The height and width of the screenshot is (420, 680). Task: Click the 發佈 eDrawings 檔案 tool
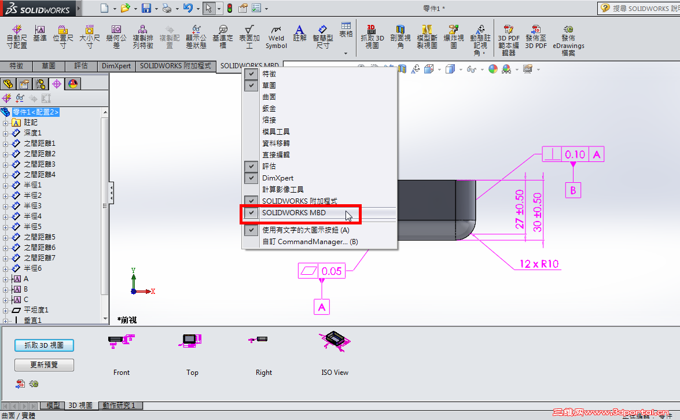[568, 40]
